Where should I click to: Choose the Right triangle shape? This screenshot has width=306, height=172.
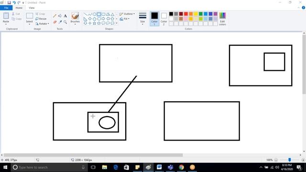(86, 19)
